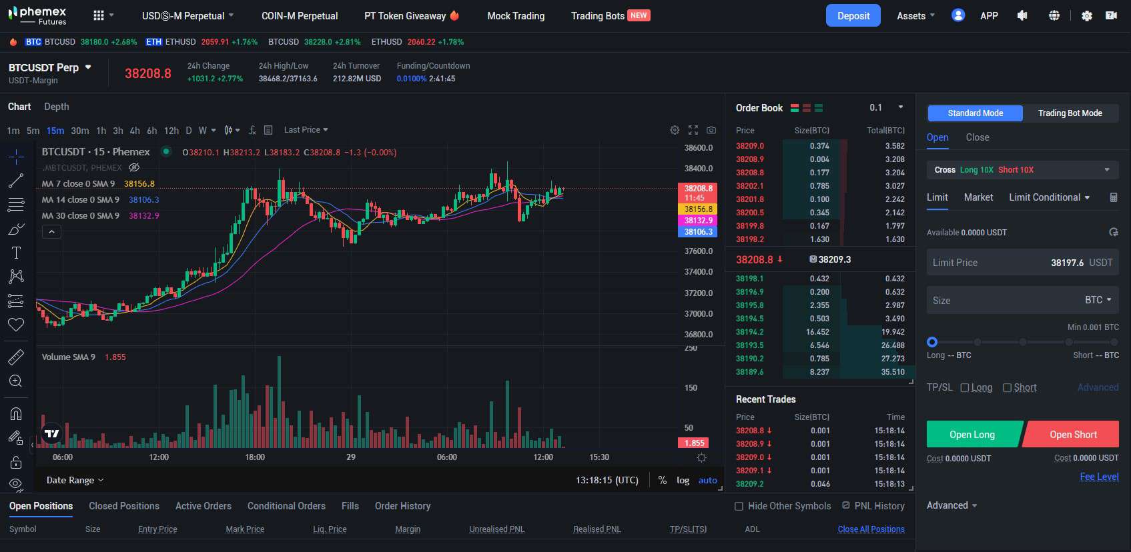
Task: Select the crosshair cursor tool
Action: tap(16, 157)
